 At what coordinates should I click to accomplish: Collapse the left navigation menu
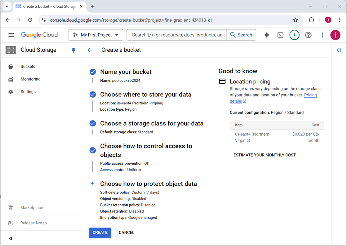click(11, 239)
